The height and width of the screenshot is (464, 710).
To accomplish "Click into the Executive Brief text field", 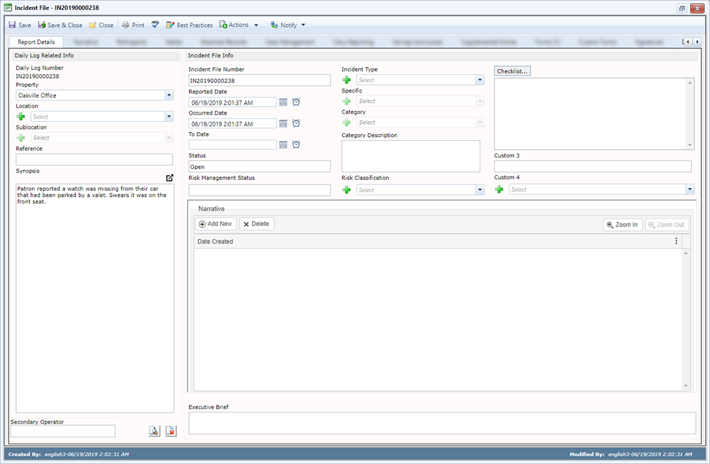I will pyautogui.click(x=442, y=423).
